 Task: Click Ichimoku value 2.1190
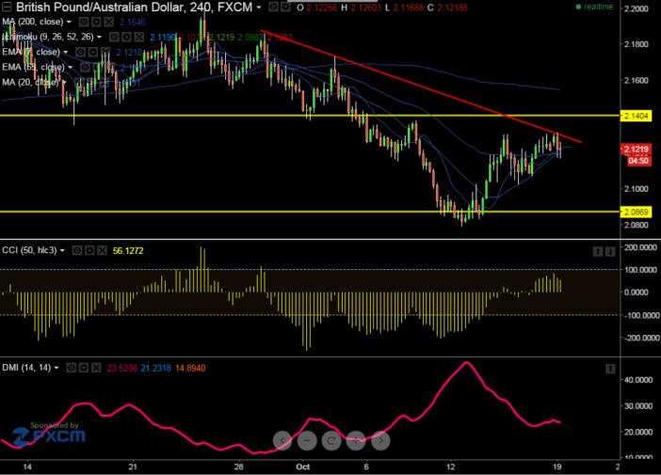click(163, 38)
